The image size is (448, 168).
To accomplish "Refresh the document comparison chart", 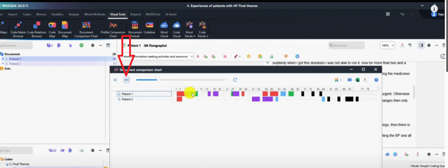I will point(235,80).
